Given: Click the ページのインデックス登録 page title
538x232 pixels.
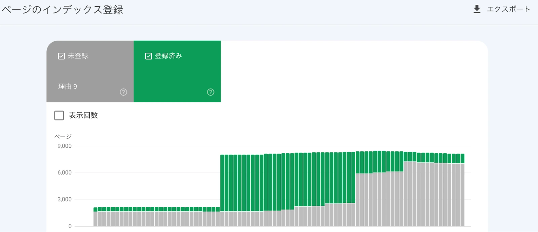Looking at the screenshot, I should (x=63, y=10).
